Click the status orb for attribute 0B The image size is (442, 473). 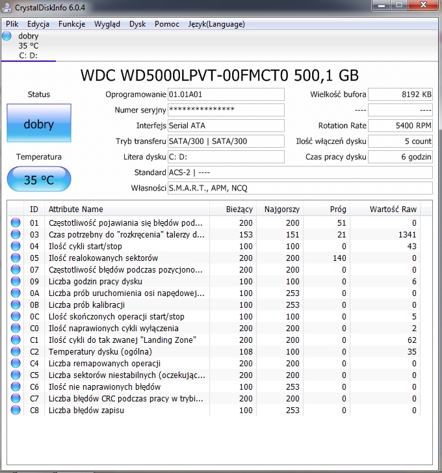[16, 304]
